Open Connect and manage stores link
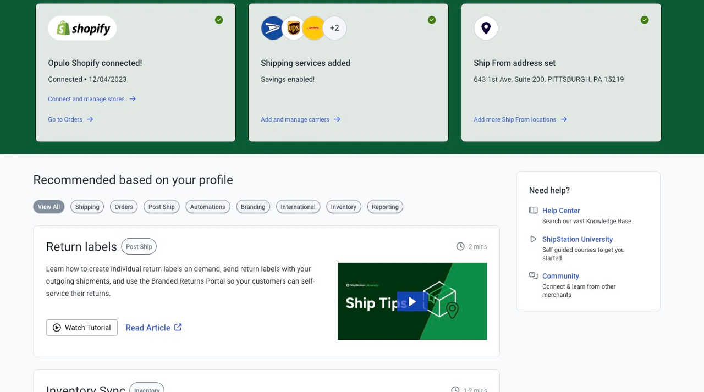Screen dimensions: 704x392 point(86,99)
